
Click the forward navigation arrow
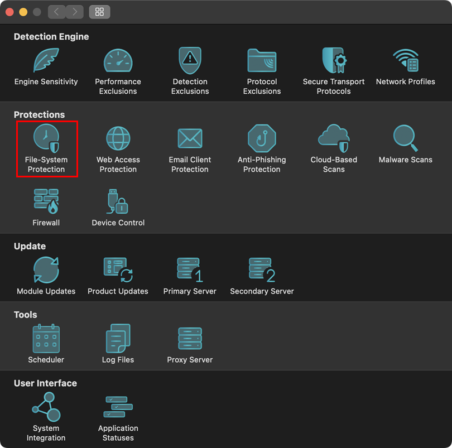pyautogui.click(x=75, y=12)
